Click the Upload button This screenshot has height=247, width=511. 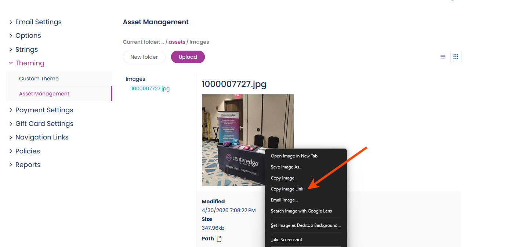[x=188, y=57]
